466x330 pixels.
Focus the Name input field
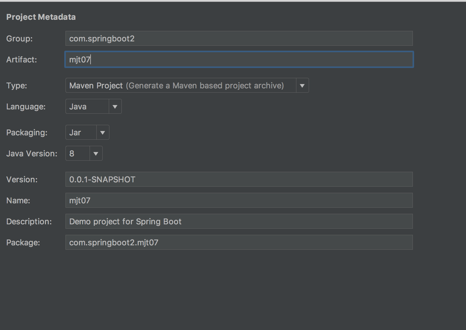[239, 201]
